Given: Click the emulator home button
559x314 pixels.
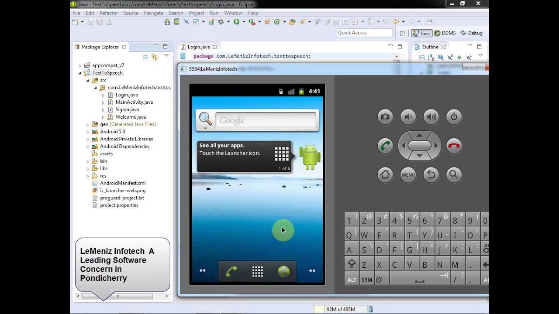Looking at the screenshot, I should (x=385, y=175).
